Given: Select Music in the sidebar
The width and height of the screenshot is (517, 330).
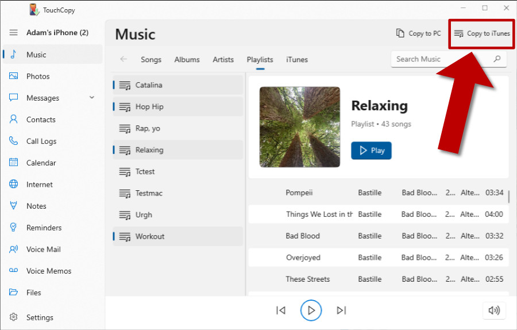Looking at the screenshot, I should [x=53, y=55].
